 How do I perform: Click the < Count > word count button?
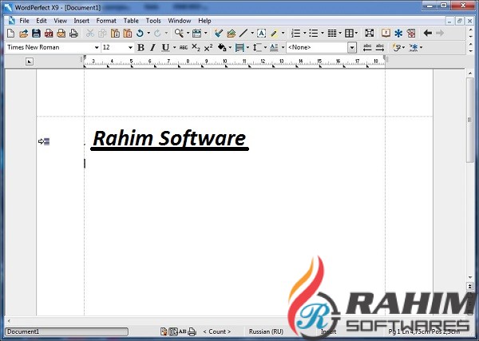pos(217,331)
